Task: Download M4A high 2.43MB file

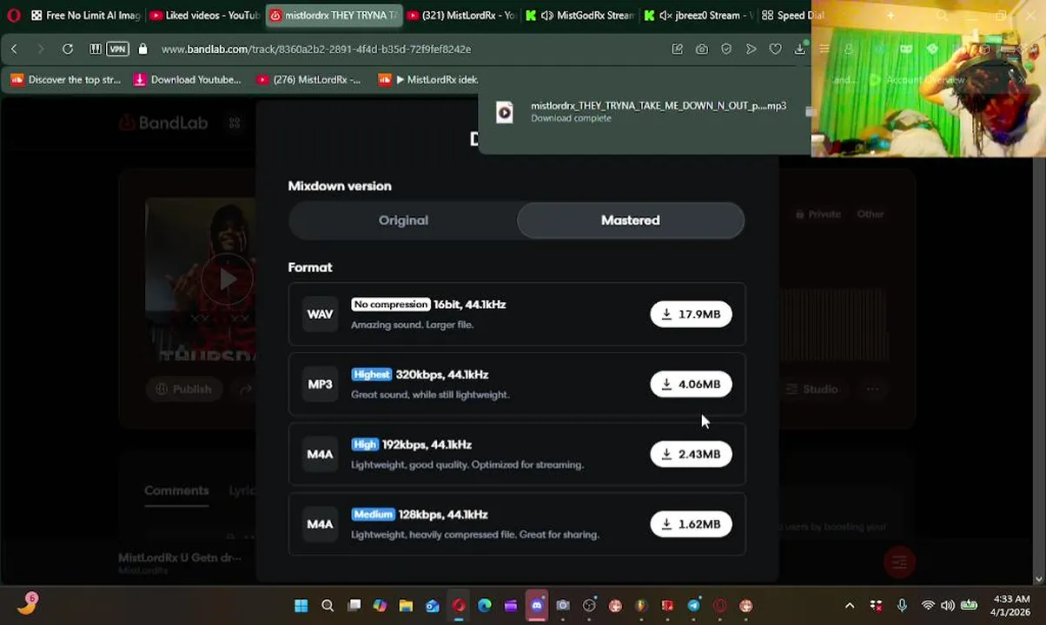Action: click(692, 455)
